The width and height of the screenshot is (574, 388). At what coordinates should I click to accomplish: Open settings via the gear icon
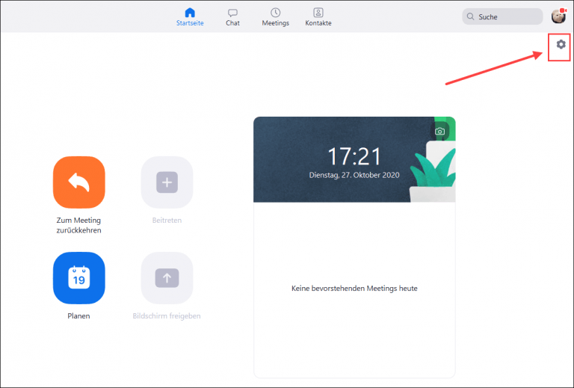pos(561,45)
